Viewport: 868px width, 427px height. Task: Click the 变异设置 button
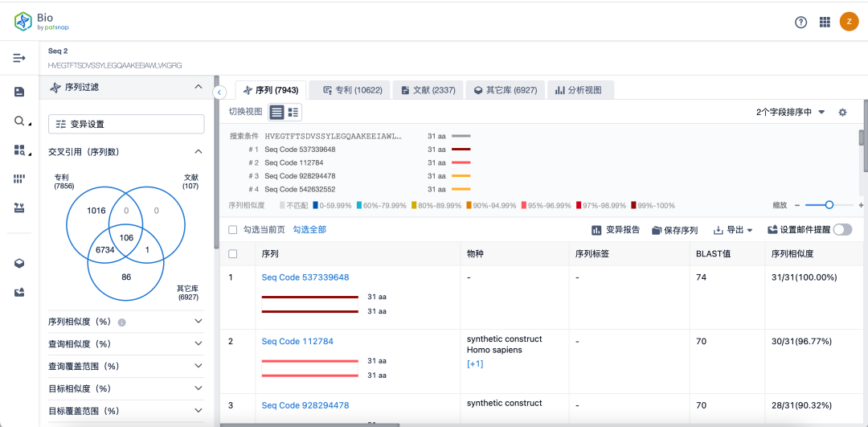pyautogui.click(x=126, y=124)
